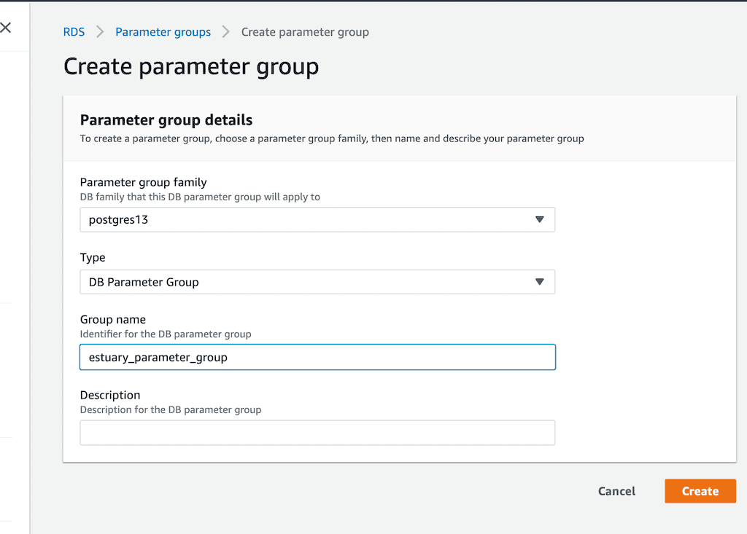The height and width of the screenshot is (534, 747).
Task: Open the Parameter groups breadcrumb link
Action: (x=163, y=31)
